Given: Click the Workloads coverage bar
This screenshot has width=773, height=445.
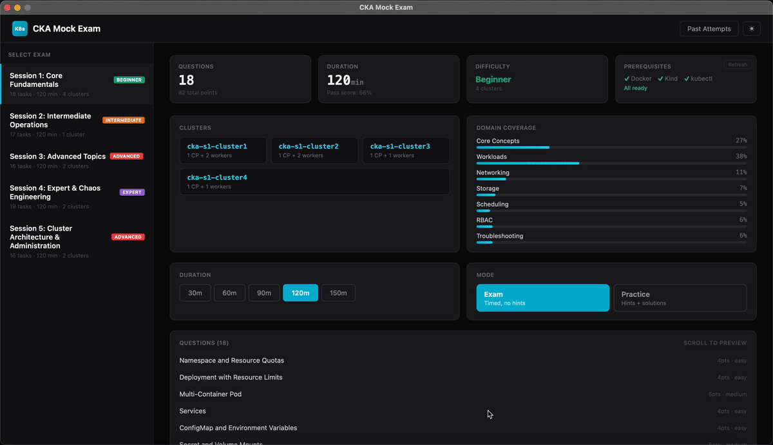Looking at the screenshot, I should click(x=612, y=163).
